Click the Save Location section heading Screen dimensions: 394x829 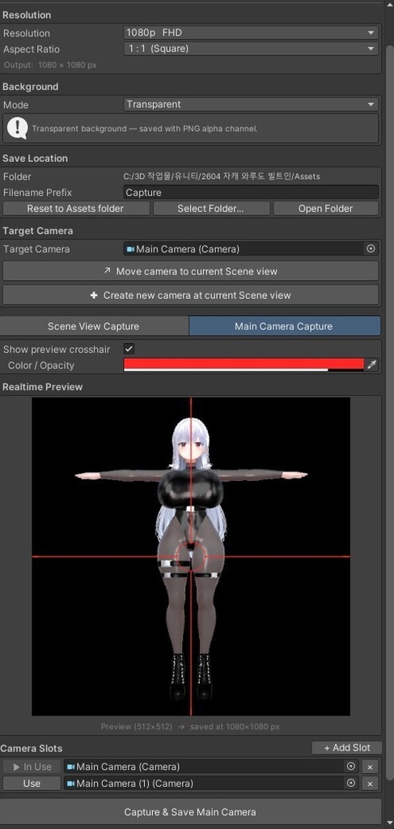pos(35,158)
